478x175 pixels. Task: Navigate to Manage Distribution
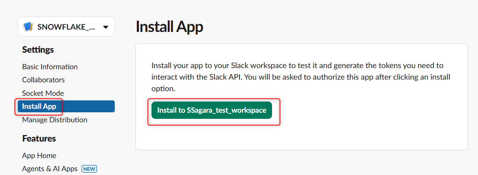click(x=54, y=120)
